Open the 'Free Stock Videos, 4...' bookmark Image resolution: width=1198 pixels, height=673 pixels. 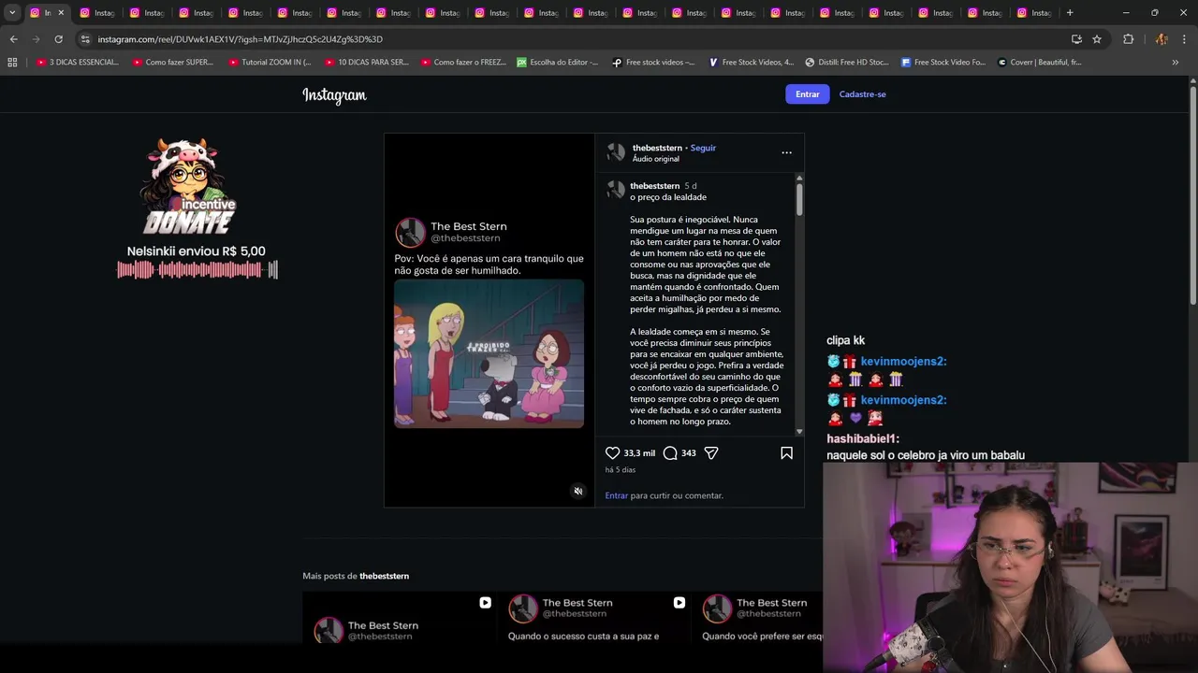751,63
